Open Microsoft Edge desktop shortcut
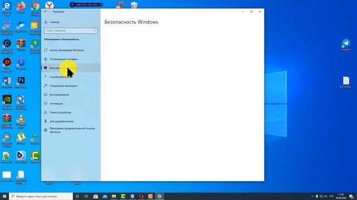357x200 pixels. click(7, 9)
